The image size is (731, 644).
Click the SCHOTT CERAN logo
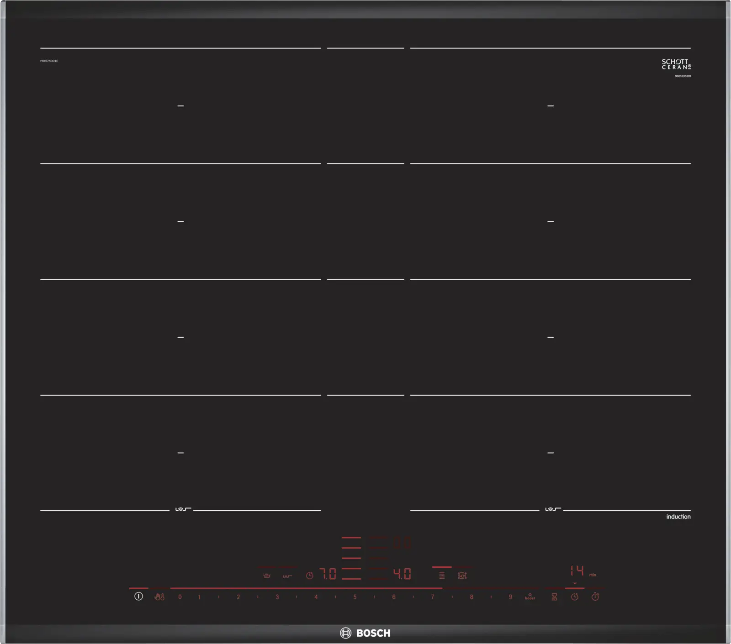[676, 64]
